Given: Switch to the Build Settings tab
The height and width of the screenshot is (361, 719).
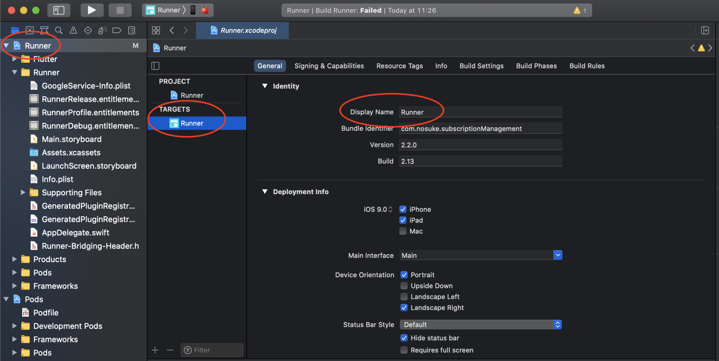Looking at the screenshot, I should 481,66.
